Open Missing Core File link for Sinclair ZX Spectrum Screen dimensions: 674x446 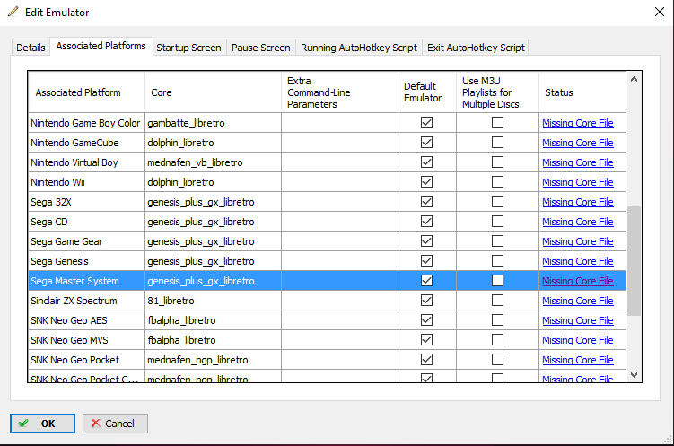(578, 301)
